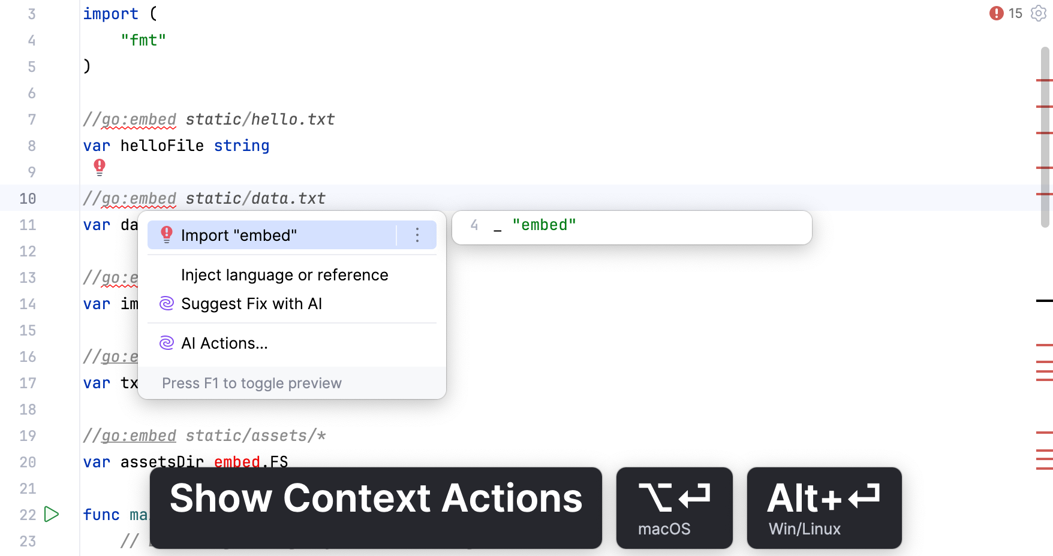This screenshot has height=556, width=1053.
Task: Click the lightbulb intention icon below helloFile
Action: click(100, 167)
